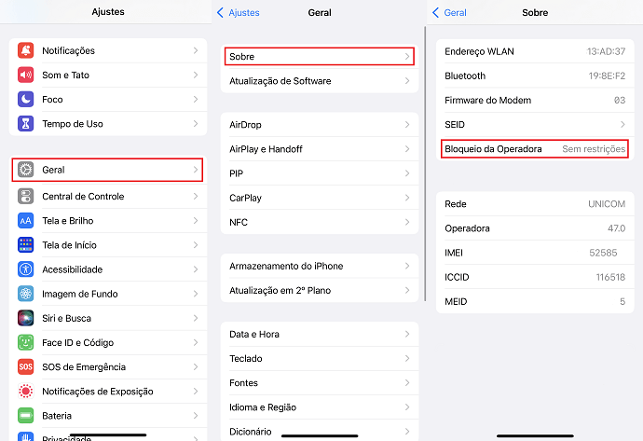The width and height of the screenshot is (643, 441).
Task: Tap the Som e Tato speaker icon
Action: (x=25, y=76)
